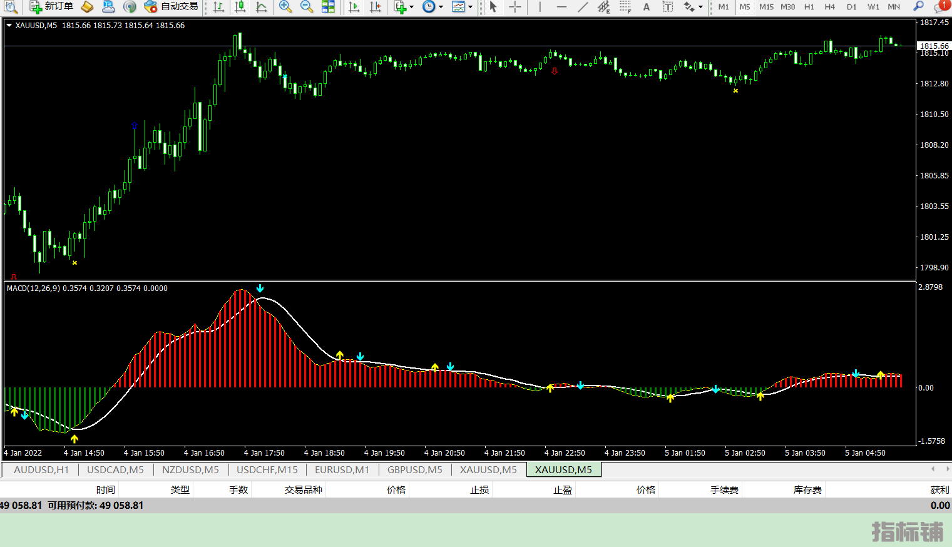
Task: Click the 1815.66 current price label
Action: click(x=934, y=46)
